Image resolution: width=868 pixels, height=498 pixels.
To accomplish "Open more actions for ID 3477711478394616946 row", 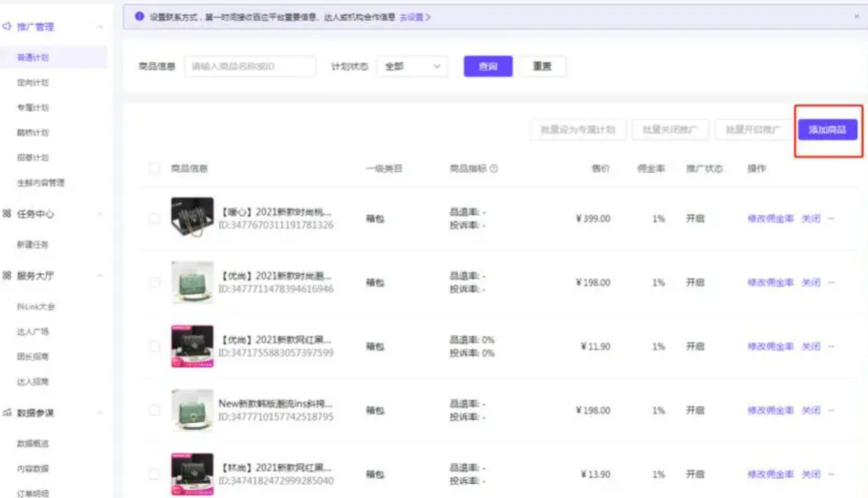I will 831,283.
